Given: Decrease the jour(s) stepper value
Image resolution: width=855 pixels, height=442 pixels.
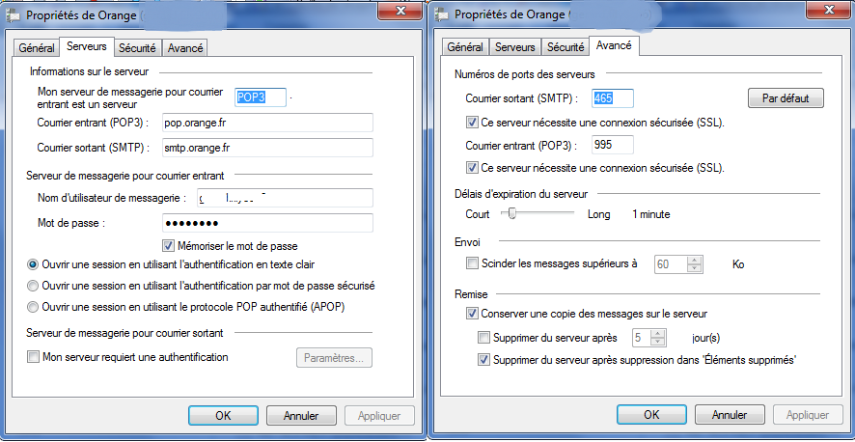Looking at the screenshot, I should 659,342.
